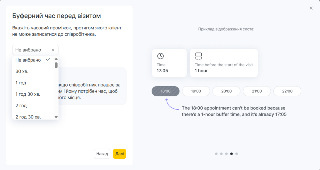This screenshot has height=170, width=320.
Task: Select the 22:00 time slot
Action: pyautogui.click(x=287, y=91)
